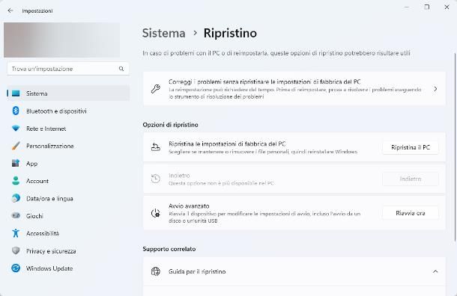Click the Data/ora e lingua globe icon
The width and height of the screenshot is (457, 296).
click(x=16, y=198)
